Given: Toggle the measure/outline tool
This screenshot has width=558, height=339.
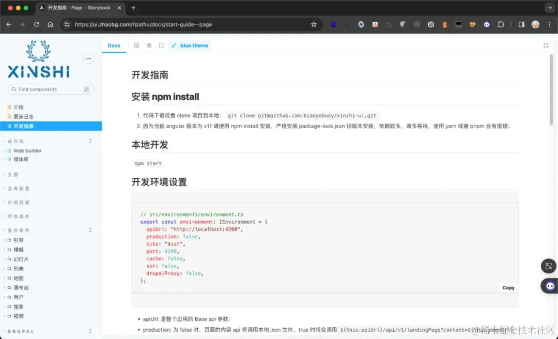Looking at the screenshot, I should click(x=162, y=45).
